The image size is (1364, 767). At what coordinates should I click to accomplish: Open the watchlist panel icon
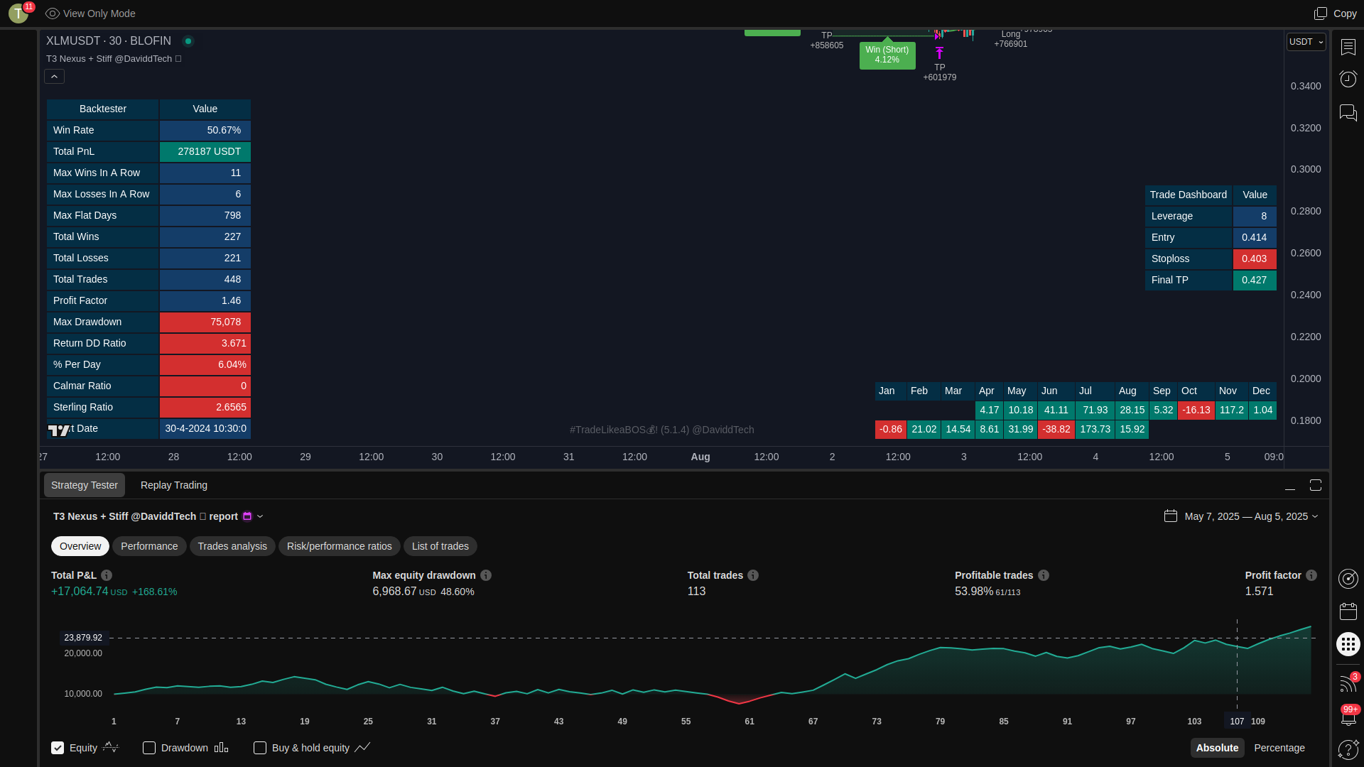1348,47
